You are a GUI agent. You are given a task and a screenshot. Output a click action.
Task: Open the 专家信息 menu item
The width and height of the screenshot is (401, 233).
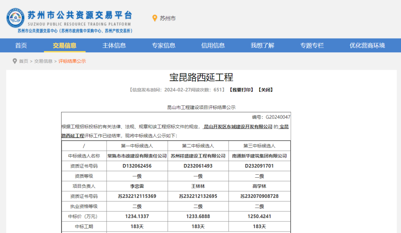tap(164, 45)
